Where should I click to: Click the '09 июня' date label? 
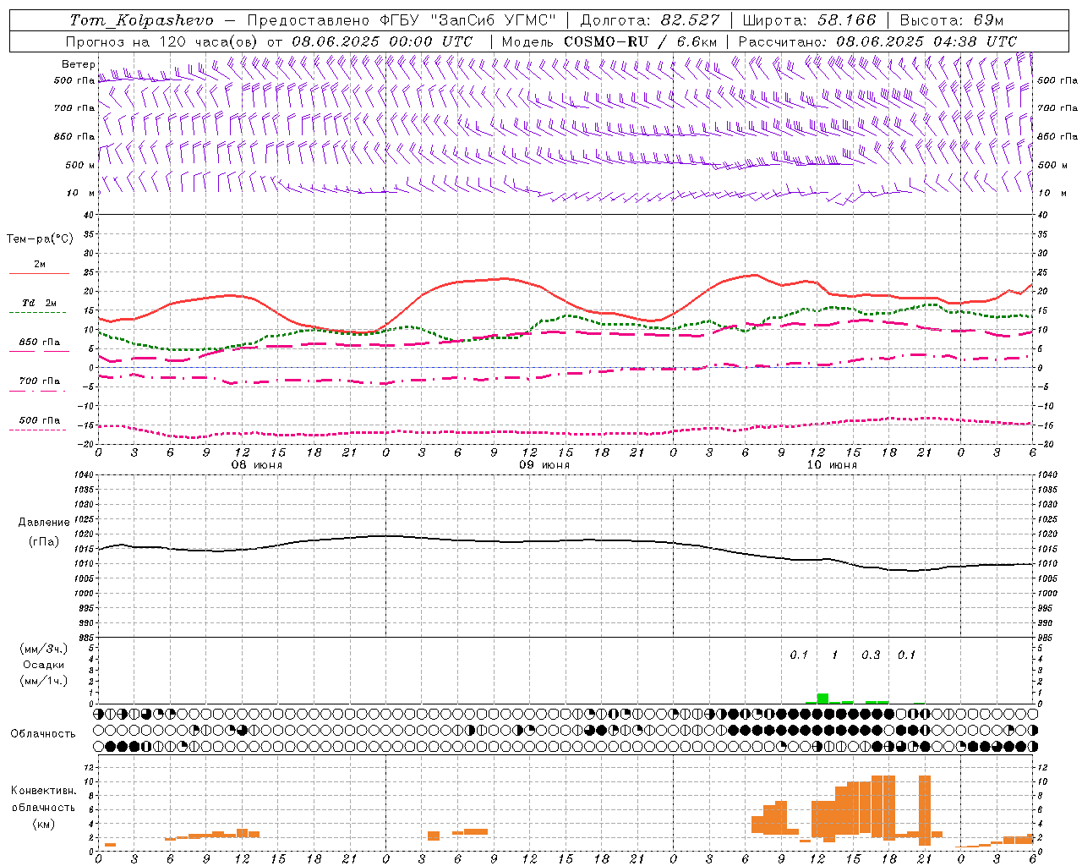544,465
